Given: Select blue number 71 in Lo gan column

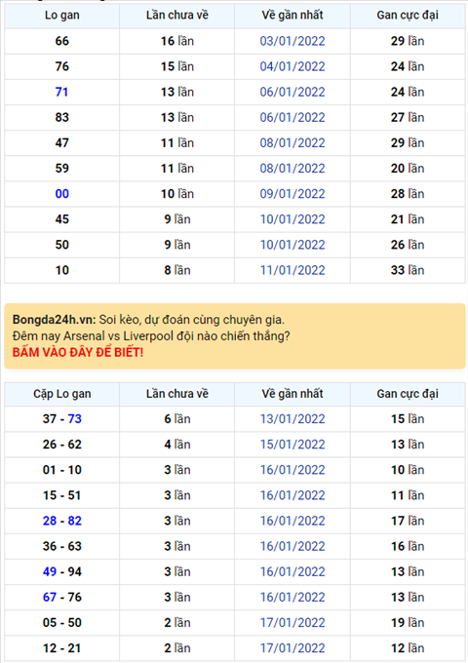Looking at the screenshot, I should tap(61, 92).
